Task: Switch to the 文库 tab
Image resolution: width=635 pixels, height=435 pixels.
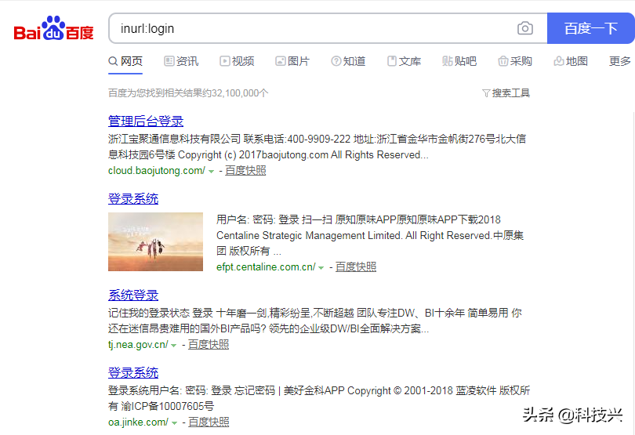Action: point(405,61)
